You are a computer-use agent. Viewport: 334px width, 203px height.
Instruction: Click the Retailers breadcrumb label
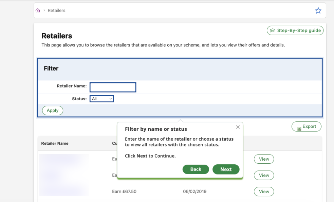click(56, 10)
